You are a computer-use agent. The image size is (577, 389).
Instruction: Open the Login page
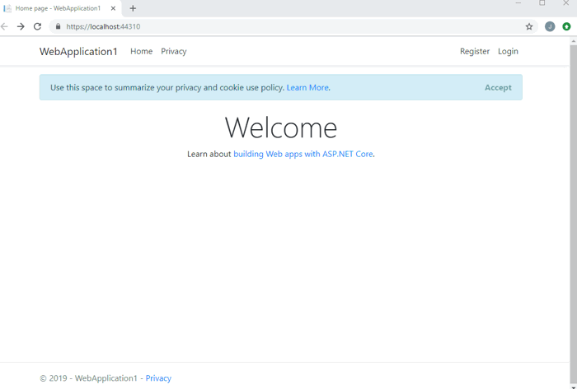click(x=508, y=51)
